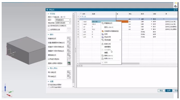Click the create/edit interpart expression icon
The width and height of the screenshot is (180, 100).
pyautogui.click(x=69, y=43)
